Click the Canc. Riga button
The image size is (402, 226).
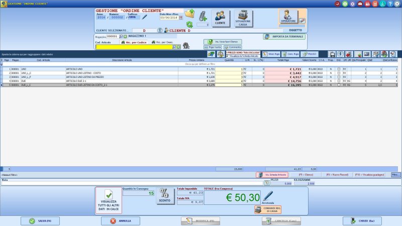[x=290, y=54]
